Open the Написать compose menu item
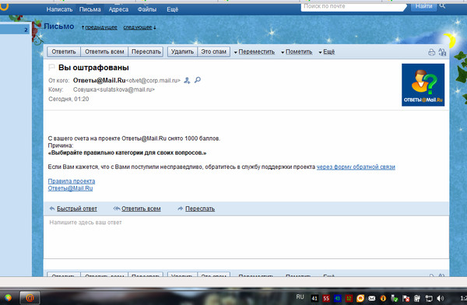 click(59, 9)
